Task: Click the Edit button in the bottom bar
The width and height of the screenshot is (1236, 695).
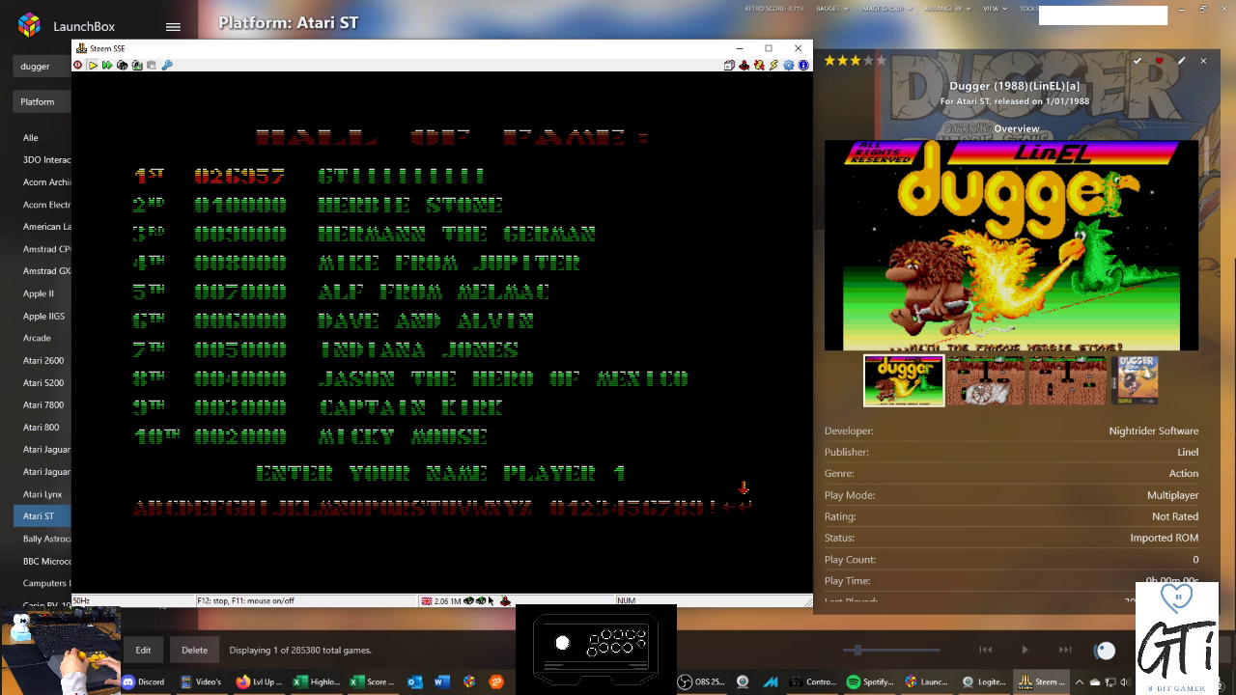Action: [143, 650]
